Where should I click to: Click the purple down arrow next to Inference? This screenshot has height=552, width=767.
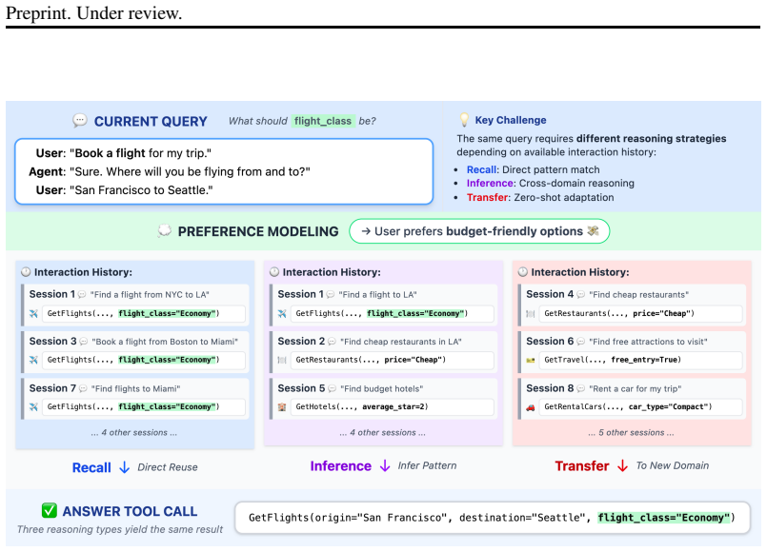(385, 466)
